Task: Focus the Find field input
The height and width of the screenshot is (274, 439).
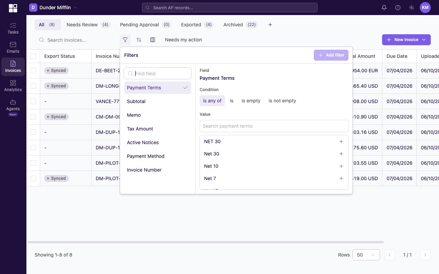Action: 157,73
